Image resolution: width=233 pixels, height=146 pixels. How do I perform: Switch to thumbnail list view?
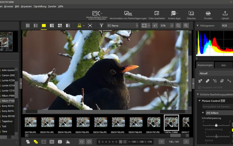(x=36, y=26)
